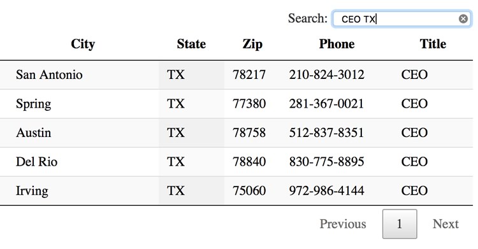Click zip code 78840
The width and height of the screenshot is (478, 249).
[x=249, y=162]
